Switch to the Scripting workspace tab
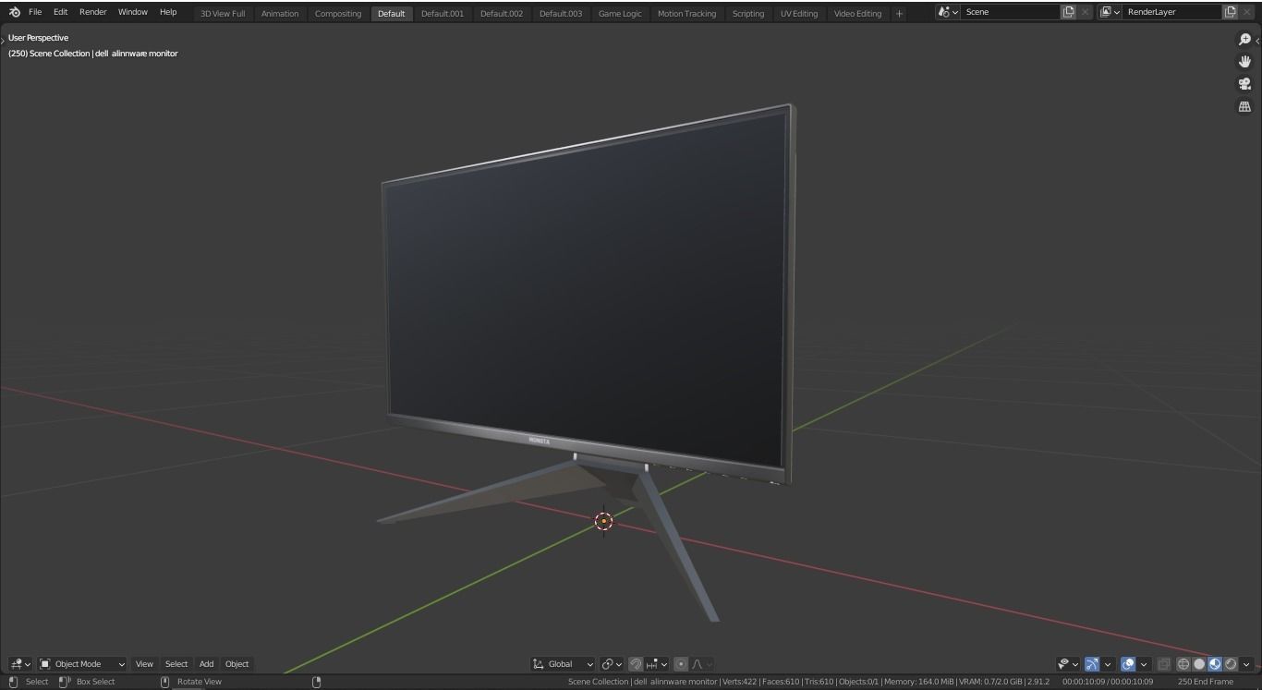The width and height of the screenshot is (1262, 690). [748, 14]
